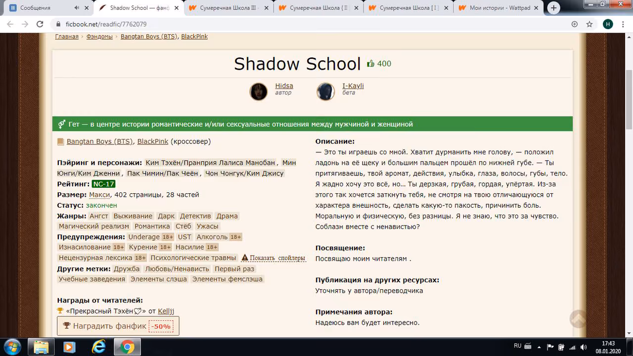Image resolution: width=633 pixels, height=356 pixels.
Task: Select the Underage 18+ warning tag
Action: click(151, 237)
